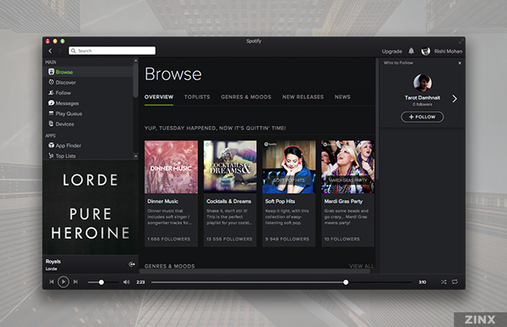Switch to the Overview tab
Screen dimensions: 507x327
159,97
